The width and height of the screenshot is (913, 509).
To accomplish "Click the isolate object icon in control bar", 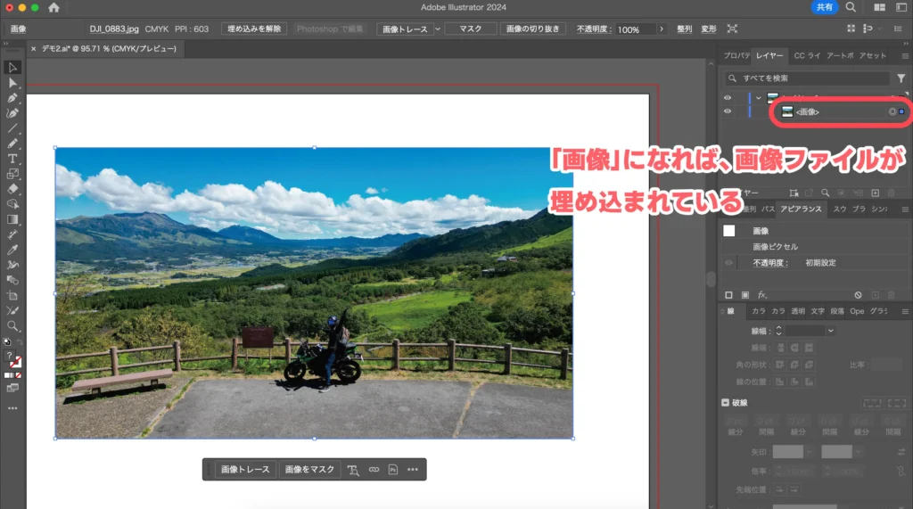I will click(x=732, y=29).
